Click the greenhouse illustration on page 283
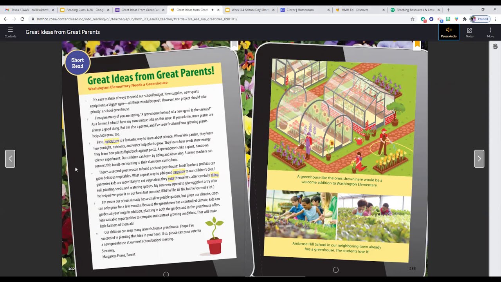The width and height of the screenshot is (501, 282). coord(343,117)
